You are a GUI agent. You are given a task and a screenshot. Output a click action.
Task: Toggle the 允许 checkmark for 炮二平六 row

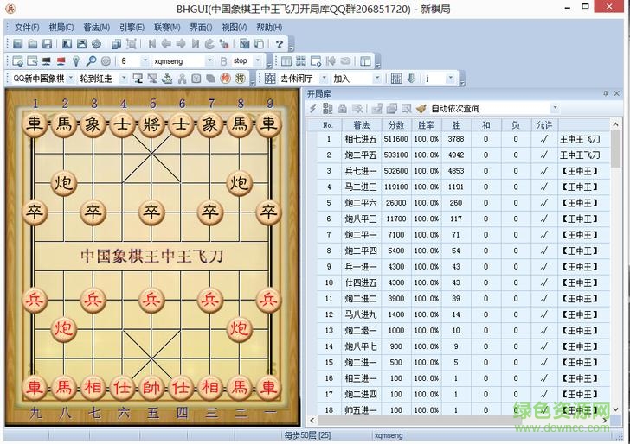coord(544,203)
